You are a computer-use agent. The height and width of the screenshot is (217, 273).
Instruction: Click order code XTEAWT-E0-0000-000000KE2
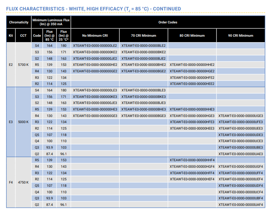[95, 52]
